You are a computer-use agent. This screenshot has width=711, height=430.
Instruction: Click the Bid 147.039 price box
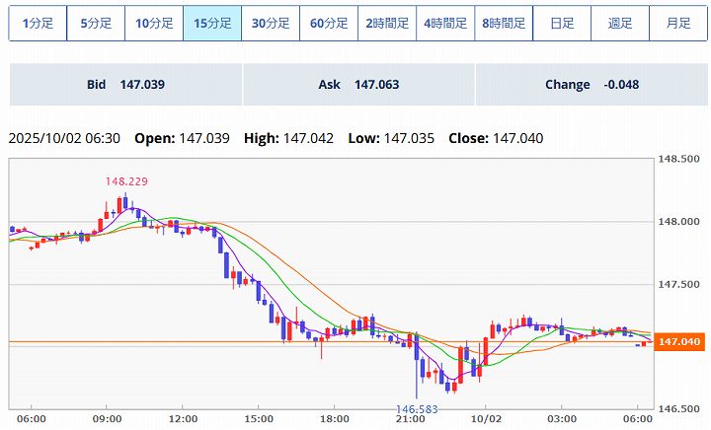[x=125, y=85]
